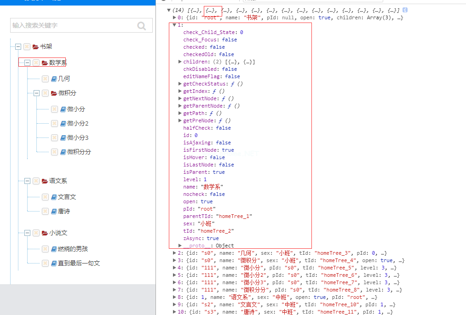Click the 微积分 folder icon
Image resolution: width=466 pixels, height=315 pixels.
tap(54, 93)
